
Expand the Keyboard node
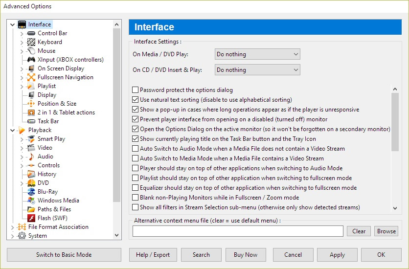click(x=22, y=42)
